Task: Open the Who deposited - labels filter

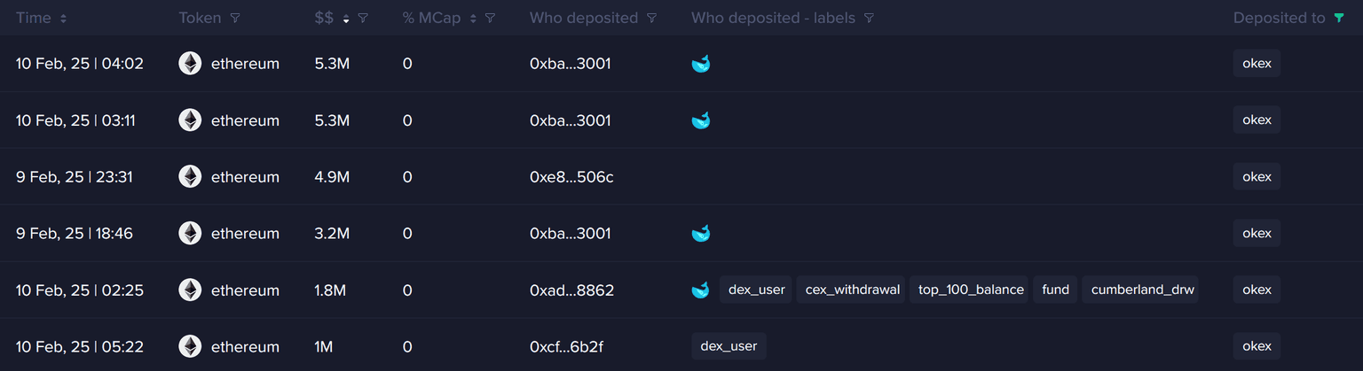Action: [x=869, y=18]
